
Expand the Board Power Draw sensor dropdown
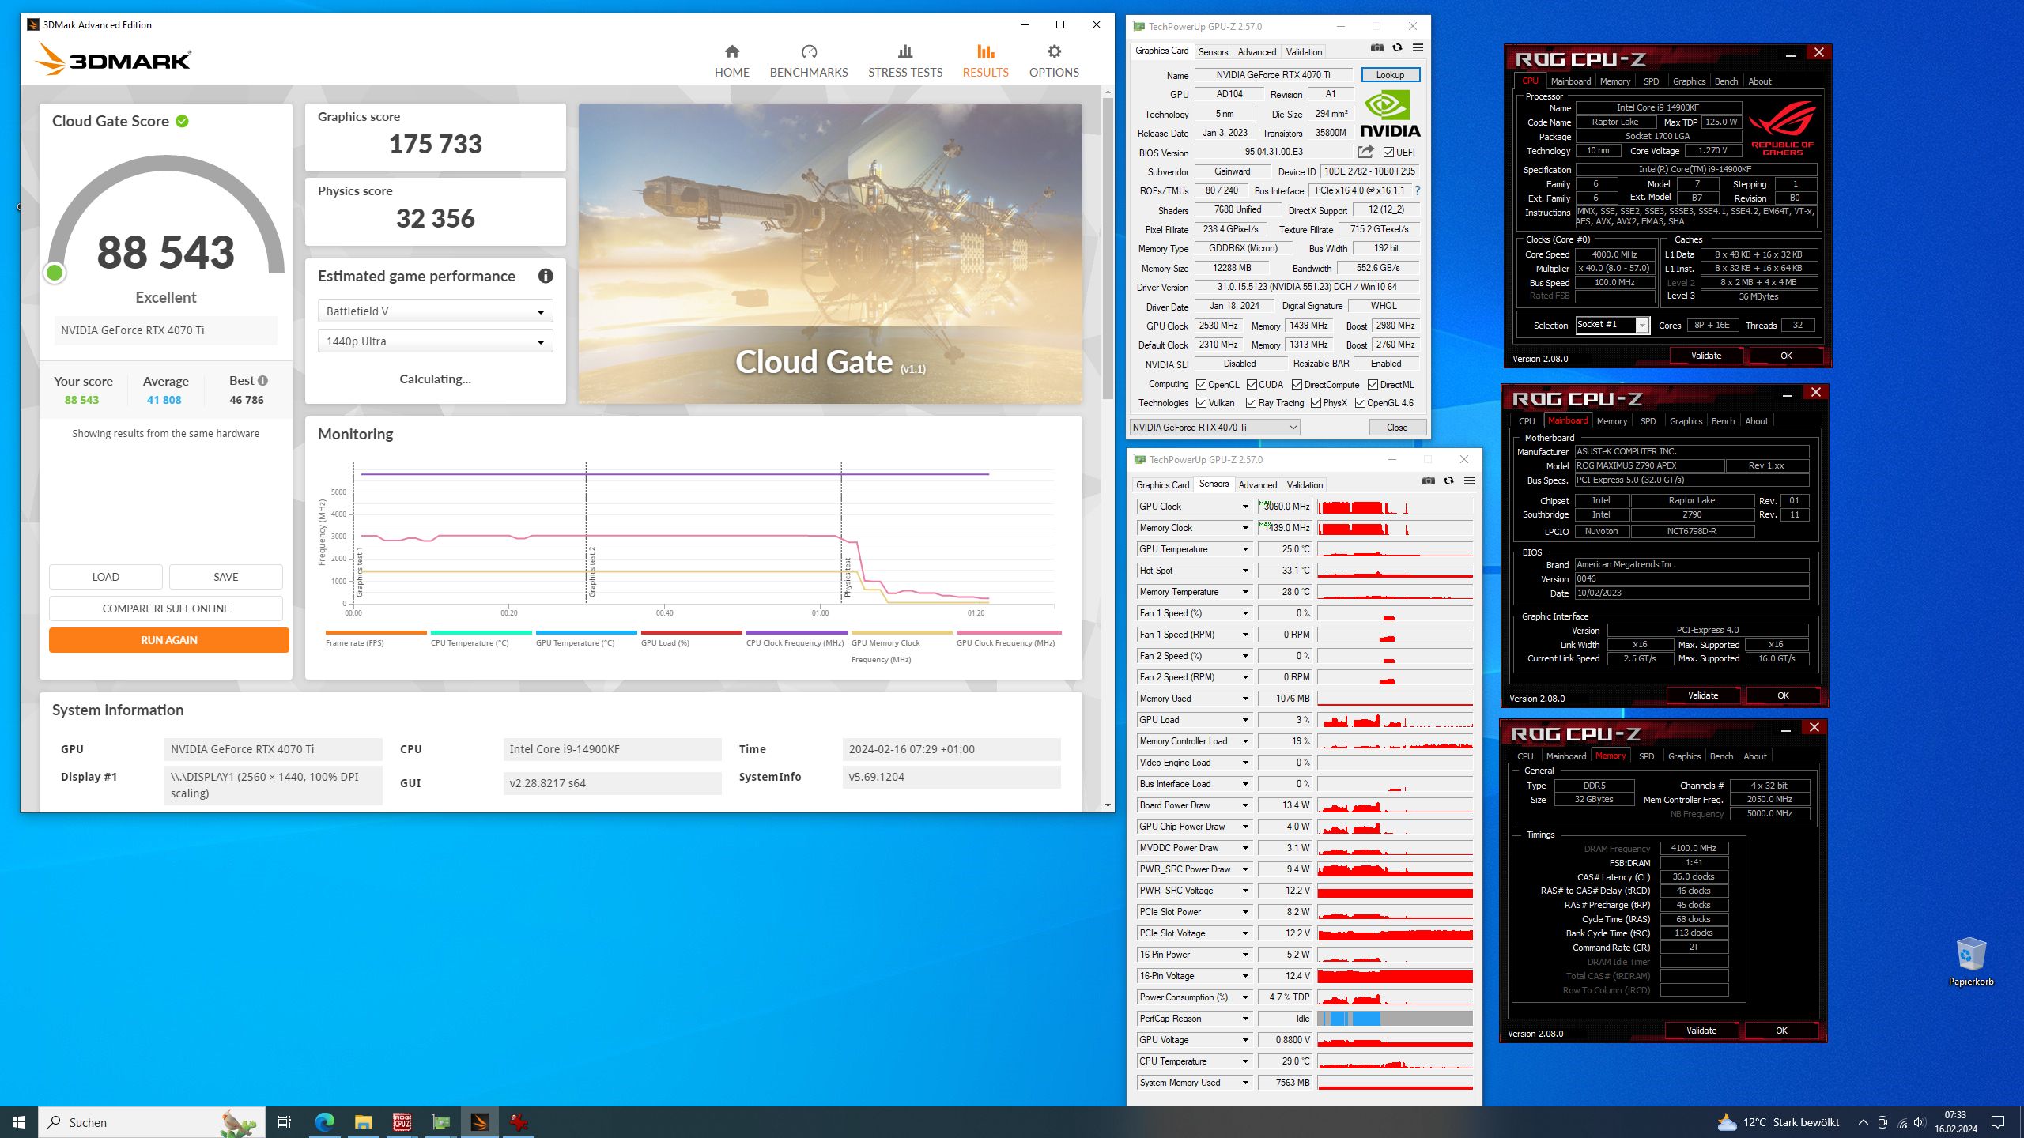[1245, 805]
